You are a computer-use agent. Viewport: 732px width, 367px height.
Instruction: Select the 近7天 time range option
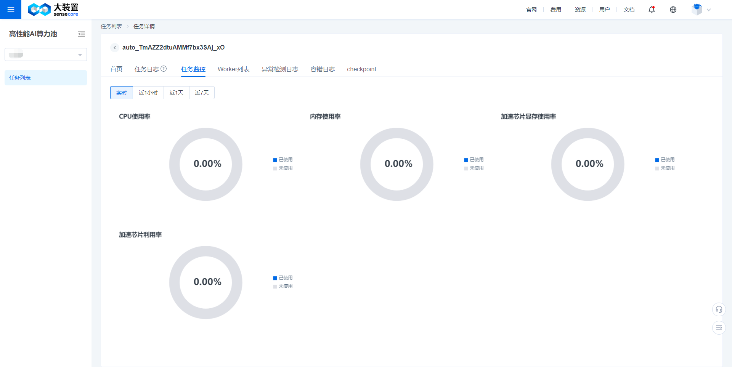tap(202, 93)
